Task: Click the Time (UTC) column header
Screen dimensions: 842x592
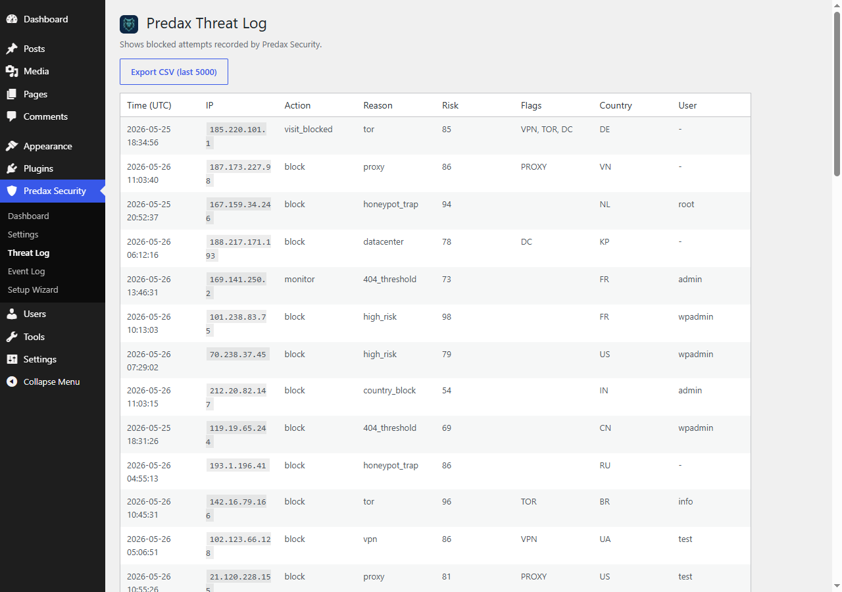Action: click(149, 105)
